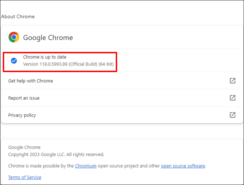
Task: Click the blue update checkmark icon
Action: (14, 61)
